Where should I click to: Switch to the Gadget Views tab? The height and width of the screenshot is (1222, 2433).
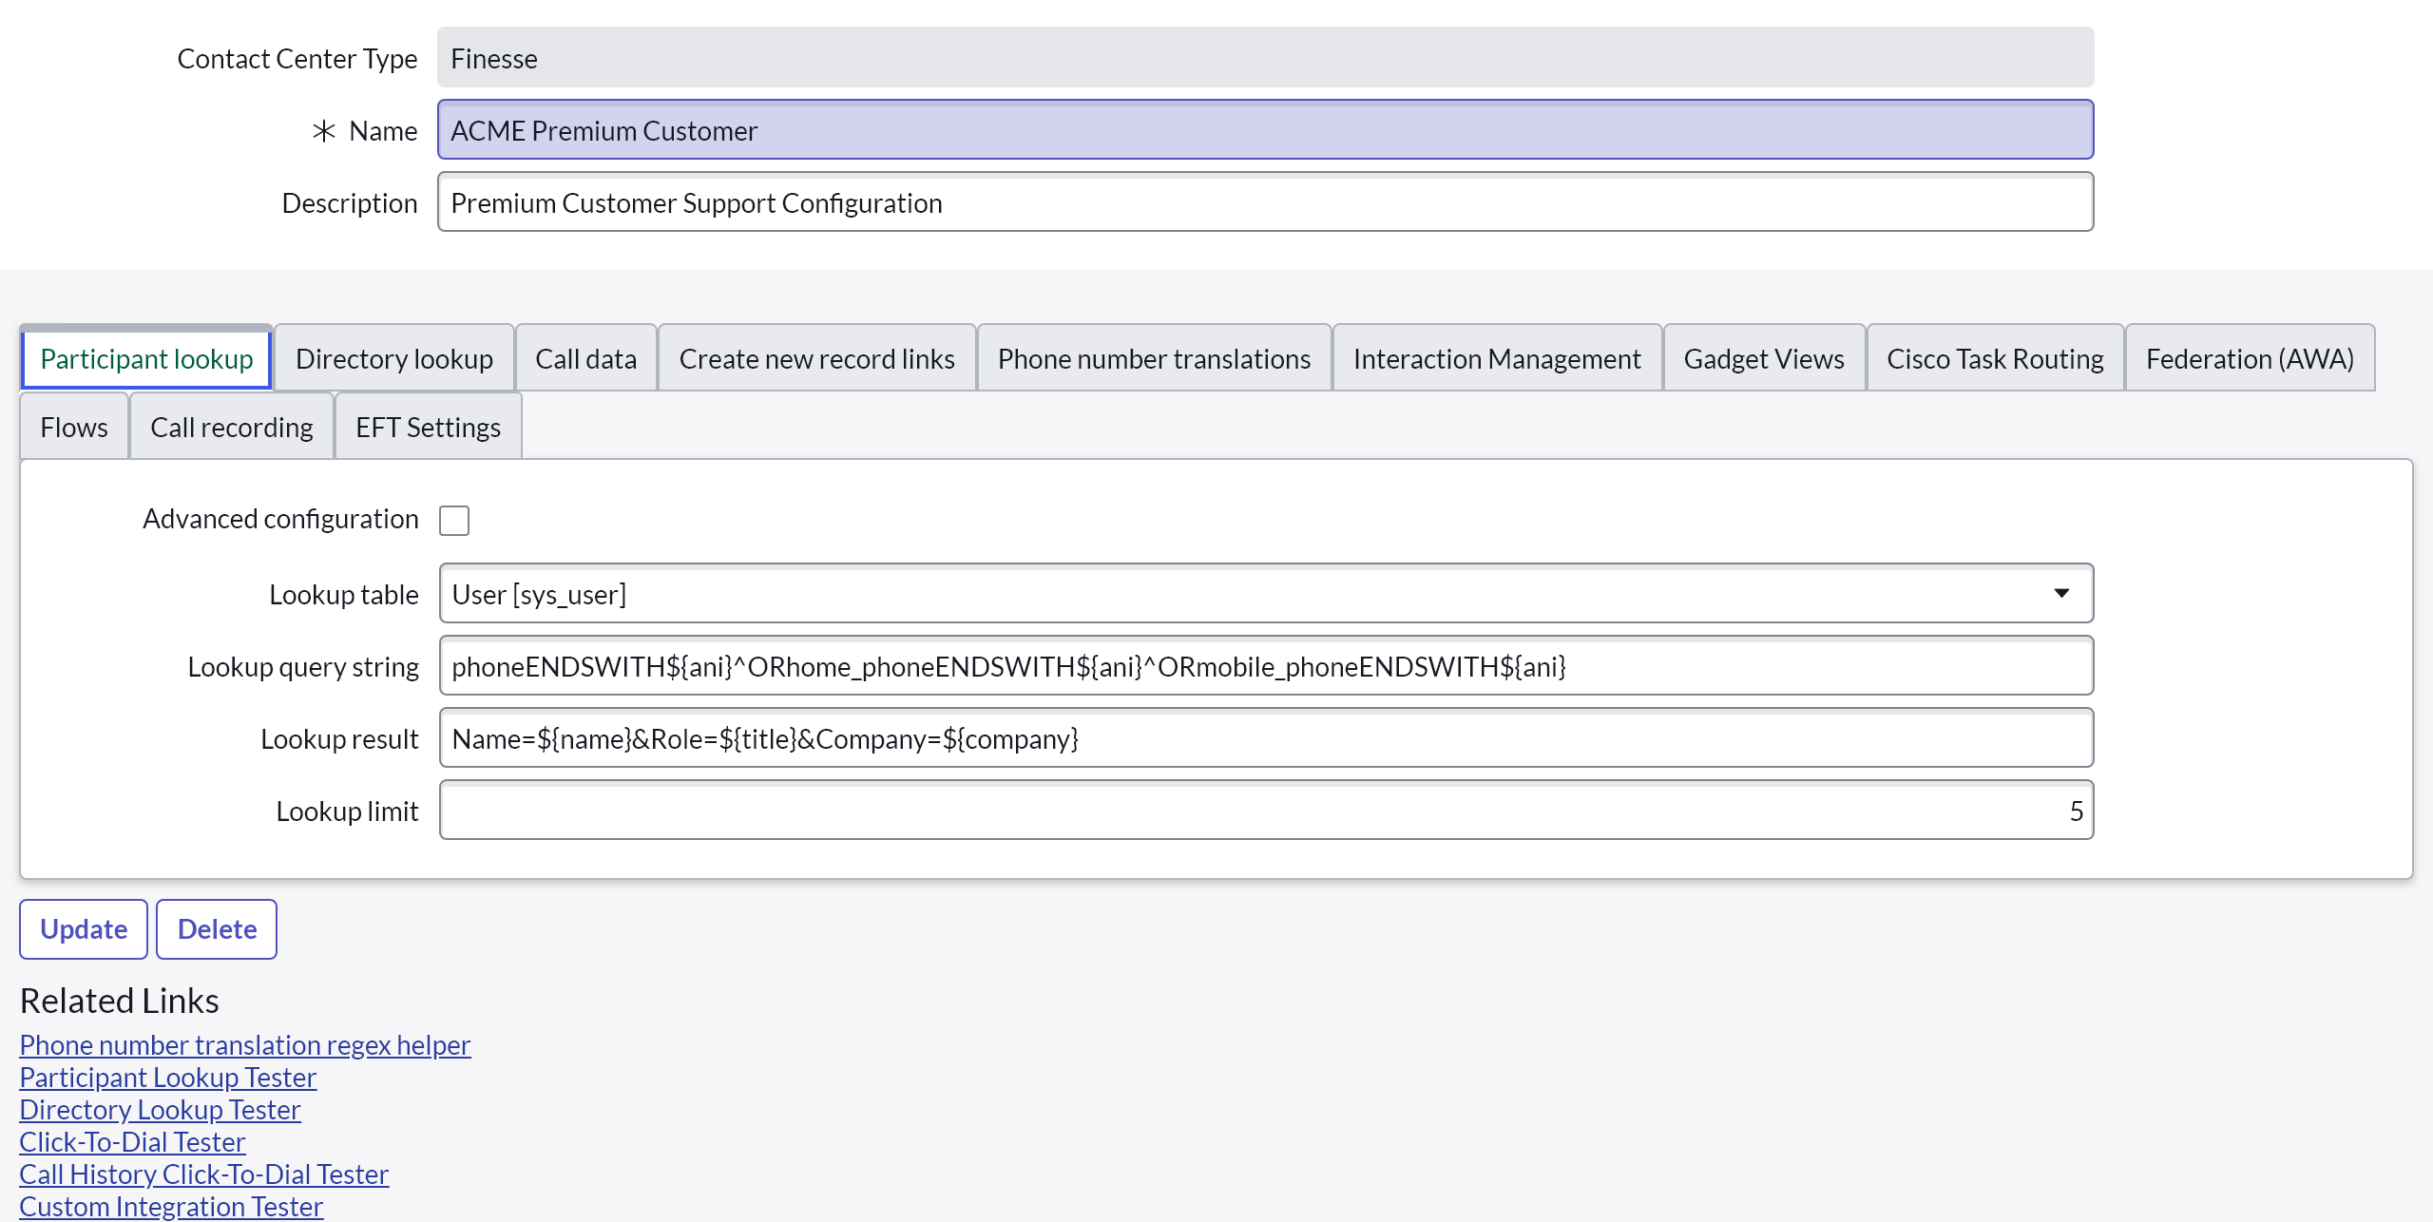click(x=1764, y=358)
